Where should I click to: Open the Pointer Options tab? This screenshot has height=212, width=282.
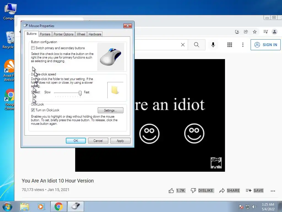coord(64,34)
